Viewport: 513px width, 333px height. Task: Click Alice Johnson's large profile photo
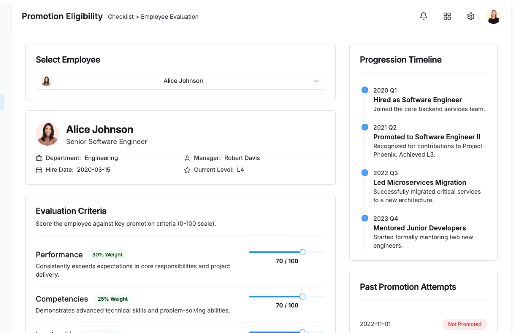pos(48,134)
